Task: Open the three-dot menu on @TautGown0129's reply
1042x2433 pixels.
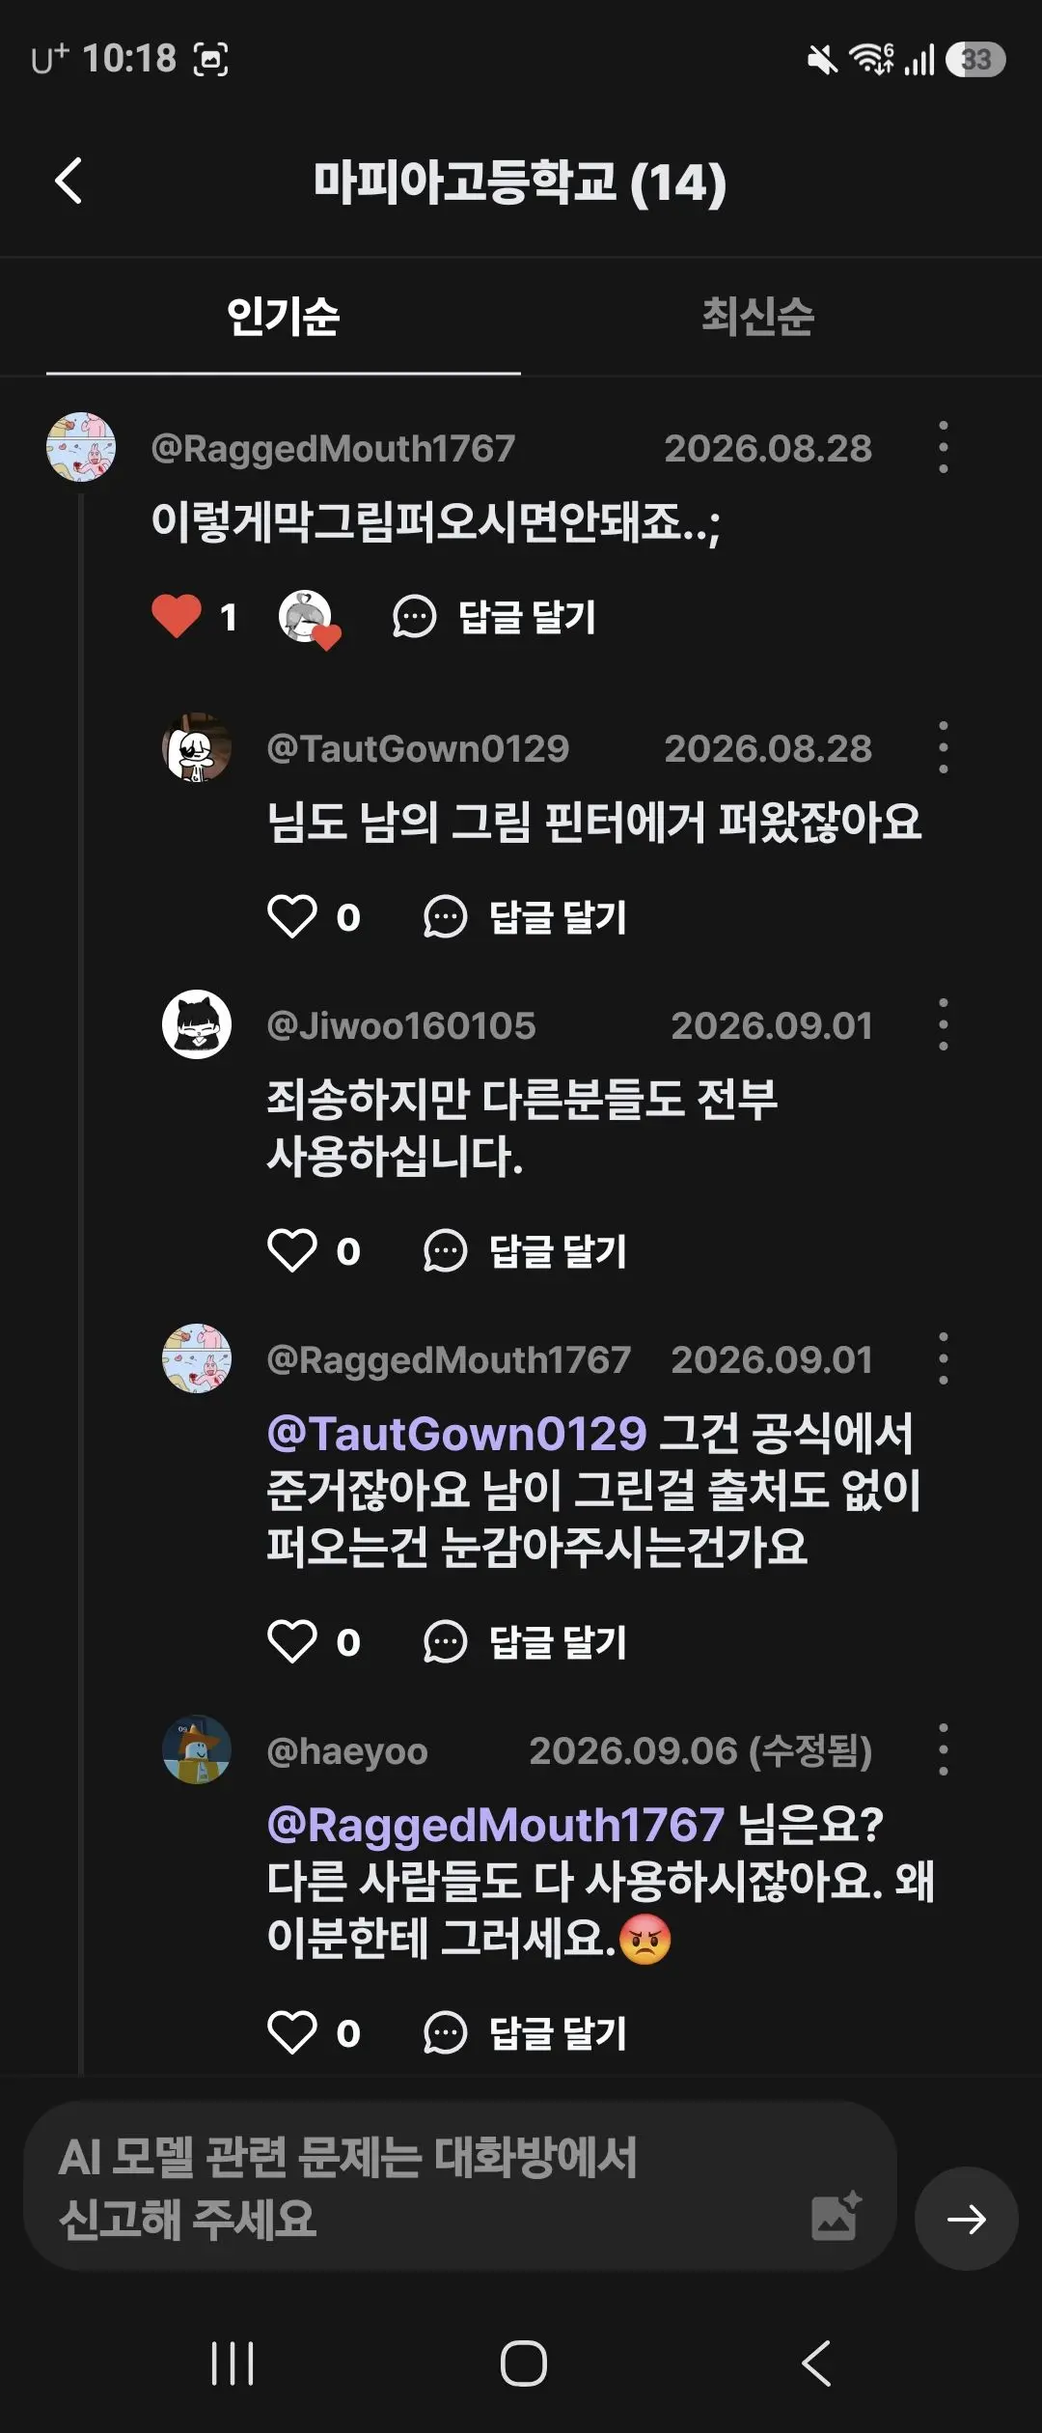Action: tap(943, 747)
